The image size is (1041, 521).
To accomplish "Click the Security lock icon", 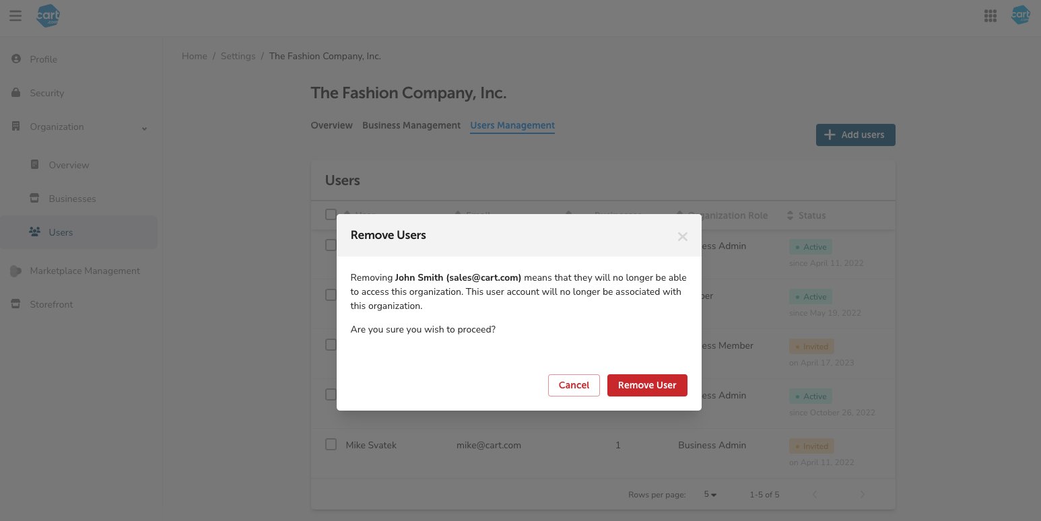I will point(16,93).
